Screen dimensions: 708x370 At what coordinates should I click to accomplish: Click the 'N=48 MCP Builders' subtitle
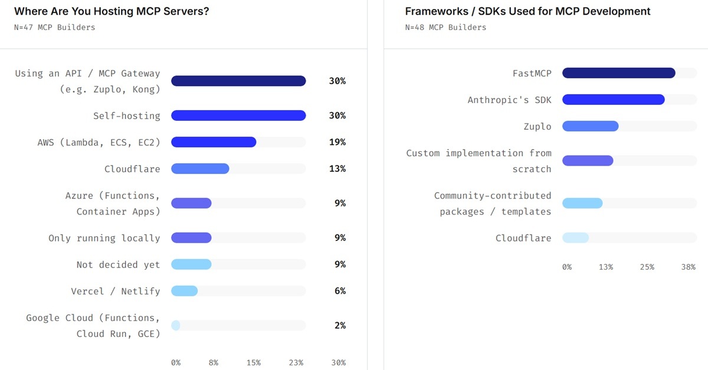pyautogui.click(x=445, y=27)
